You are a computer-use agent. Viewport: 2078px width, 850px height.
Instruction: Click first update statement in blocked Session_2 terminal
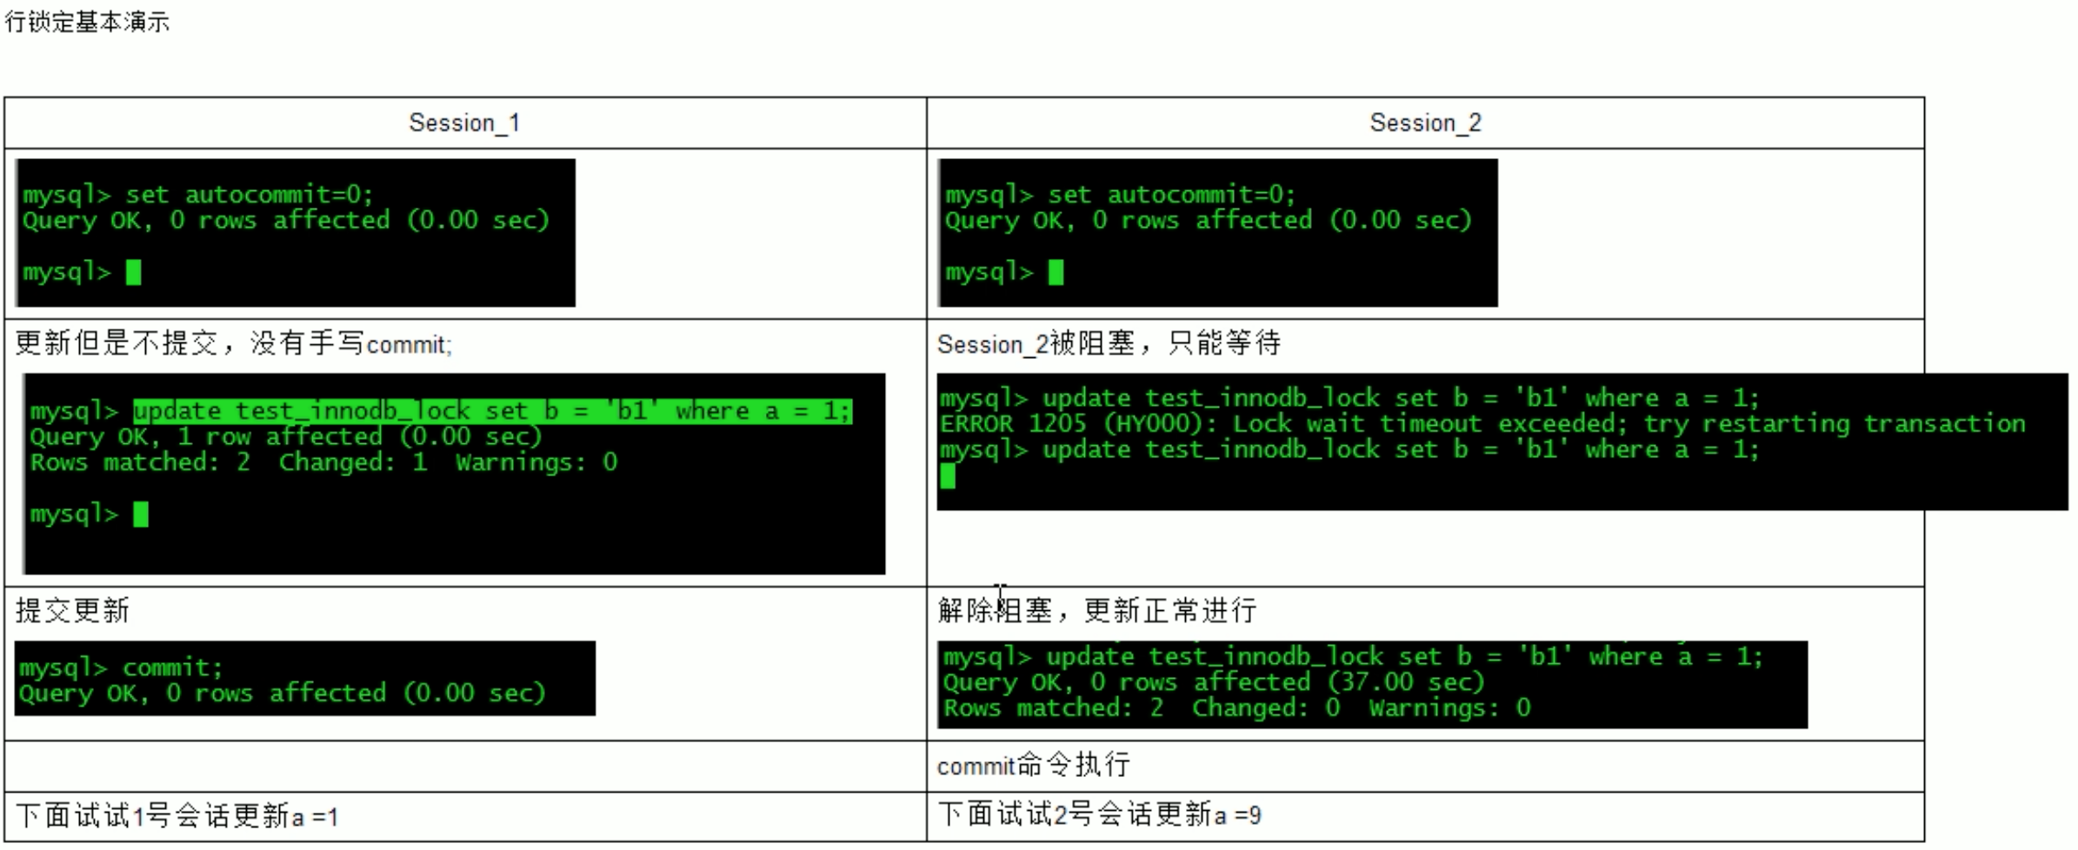[1349, 398]
